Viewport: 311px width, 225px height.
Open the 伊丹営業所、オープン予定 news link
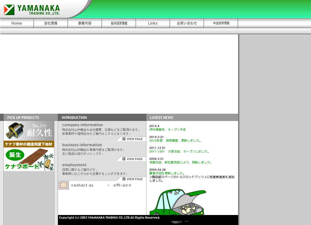(167, 130)
